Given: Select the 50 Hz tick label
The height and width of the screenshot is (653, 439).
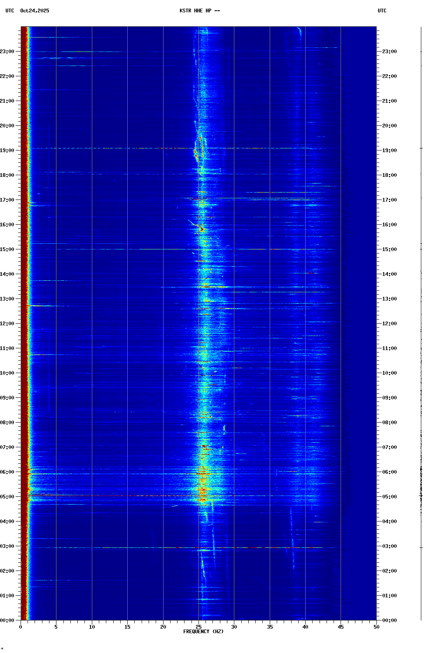Looking at the screenshot, I should pyautogui.click(x=376, y=627).
